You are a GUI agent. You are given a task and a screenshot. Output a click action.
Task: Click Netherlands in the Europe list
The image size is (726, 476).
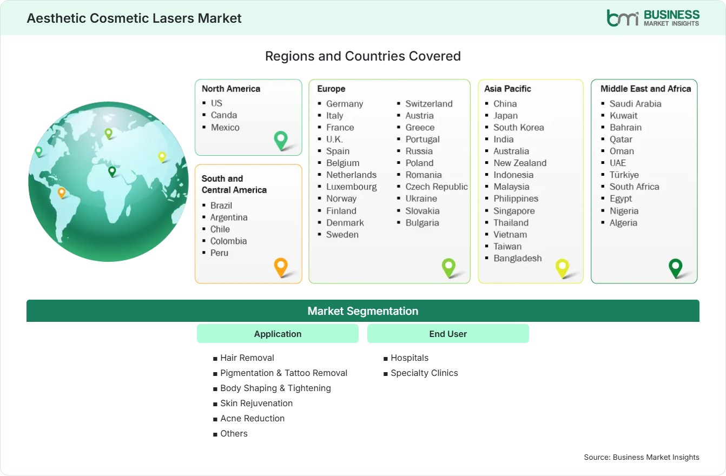(351, 175)
